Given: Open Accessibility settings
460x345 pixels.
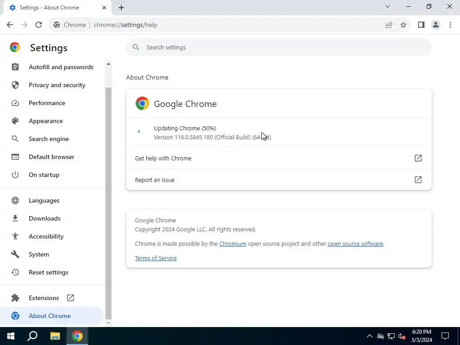Looking at the screenshot, I should point(52,236).
